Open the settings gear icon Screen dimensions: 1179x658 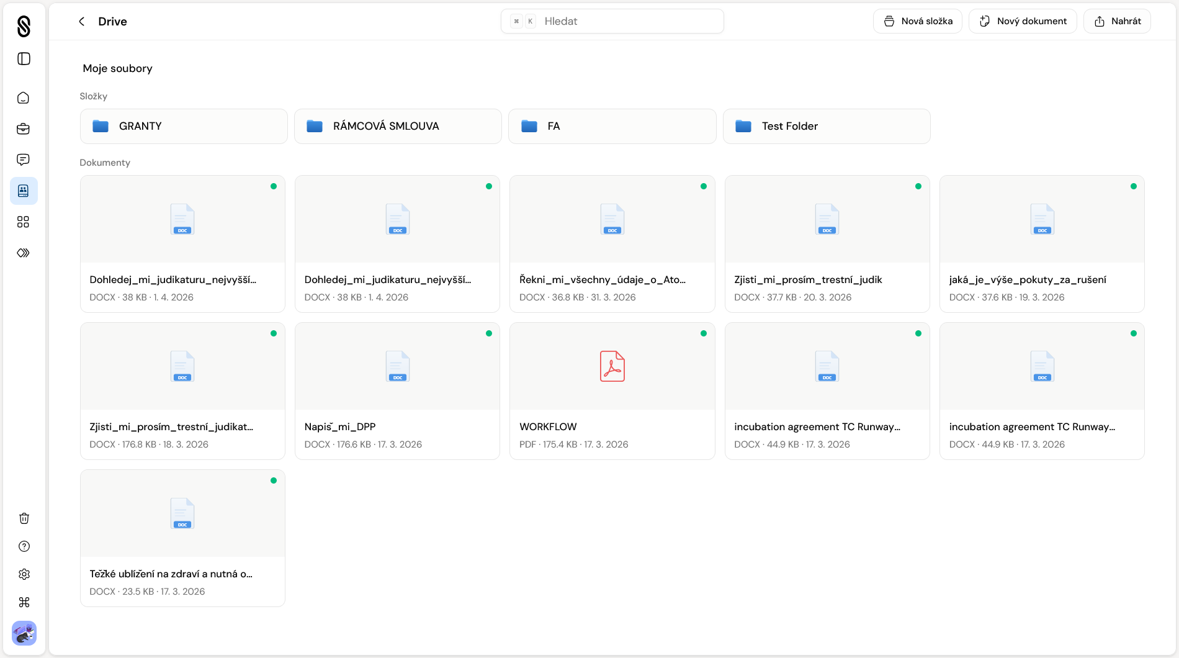coord(24,574)
